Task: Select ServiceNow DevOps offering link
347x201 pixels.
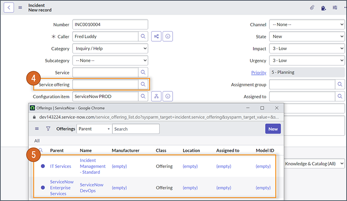Action: tap(92, 187)
